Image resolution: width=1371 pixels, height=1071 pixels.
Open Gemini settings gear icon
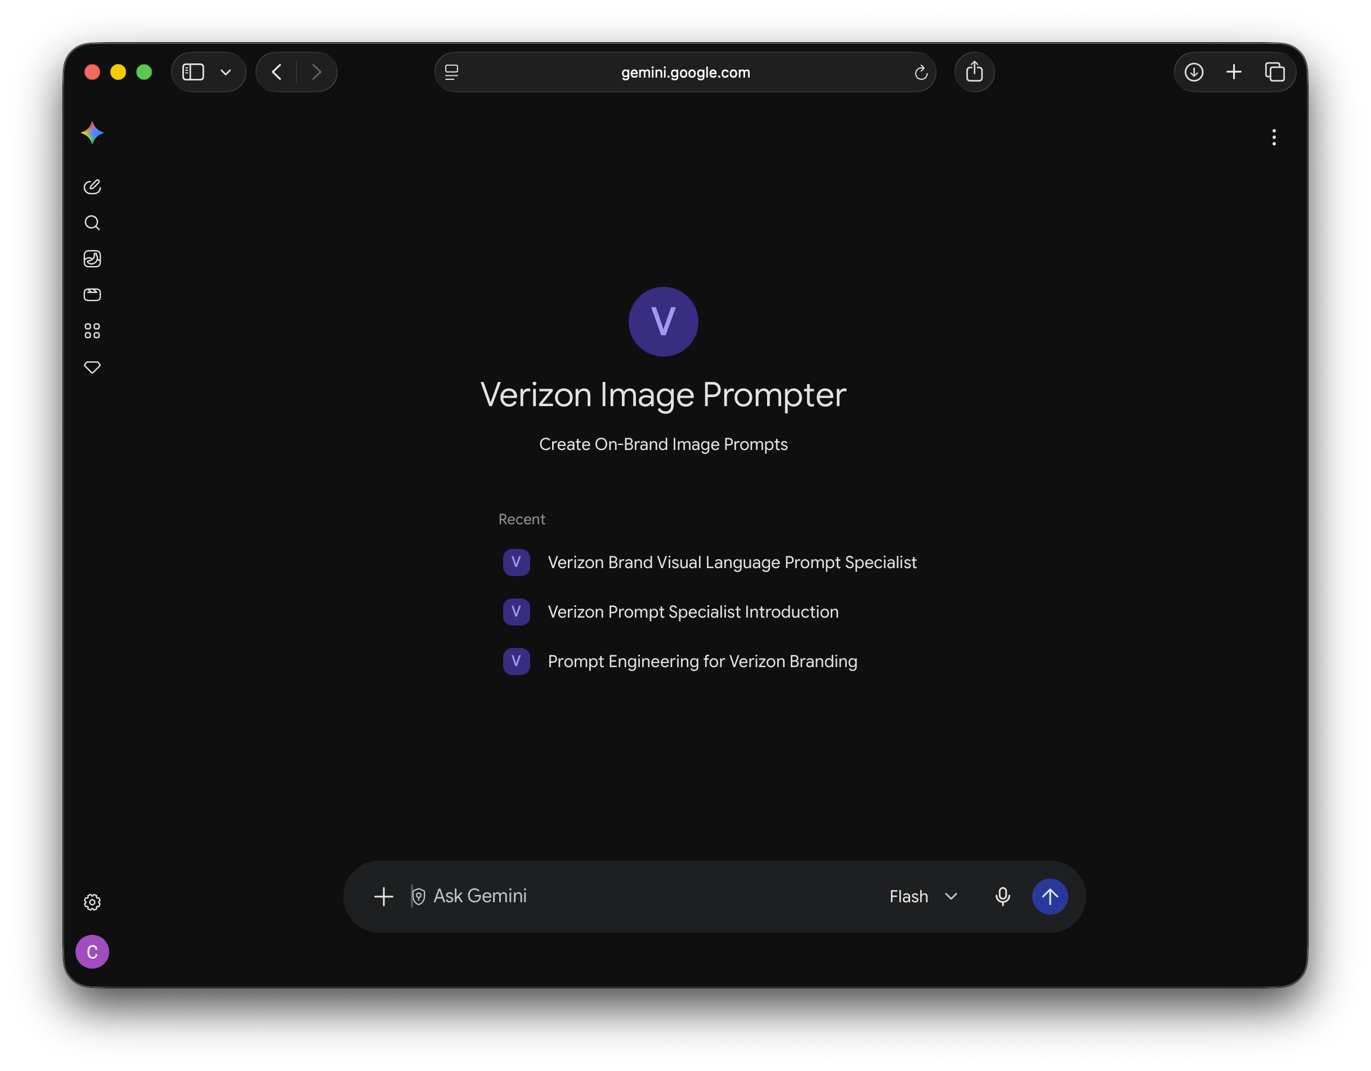click(92, 902)
